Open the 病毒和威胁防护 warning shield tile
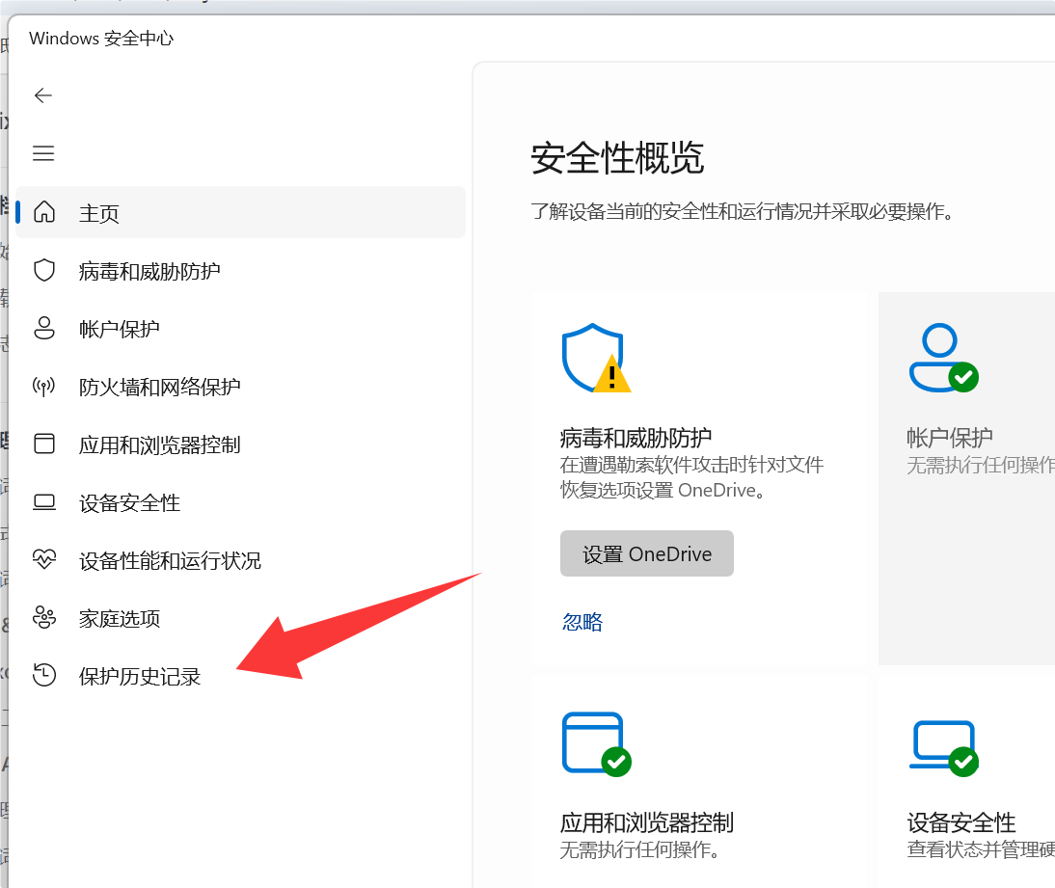The width and height of the screenshot is (1055, 888). point(636,437)
